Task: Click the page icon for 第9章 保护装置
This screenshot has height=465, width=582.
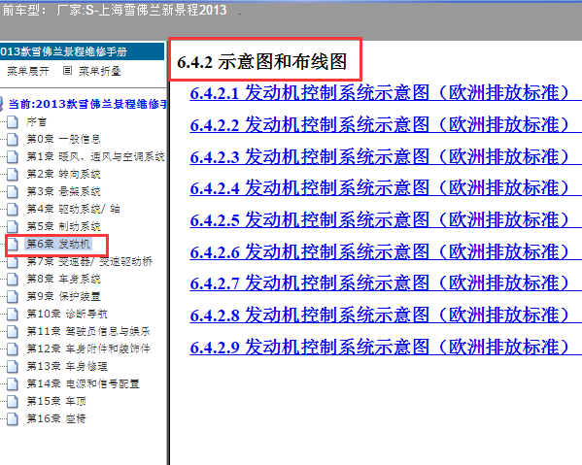Action: pyautogui.click(x=13, y=296)
